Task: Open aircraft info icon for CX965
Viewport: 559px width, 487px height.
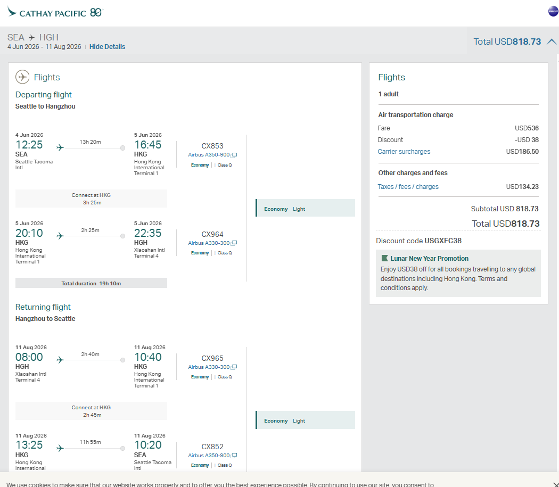Action: (234, 367)
